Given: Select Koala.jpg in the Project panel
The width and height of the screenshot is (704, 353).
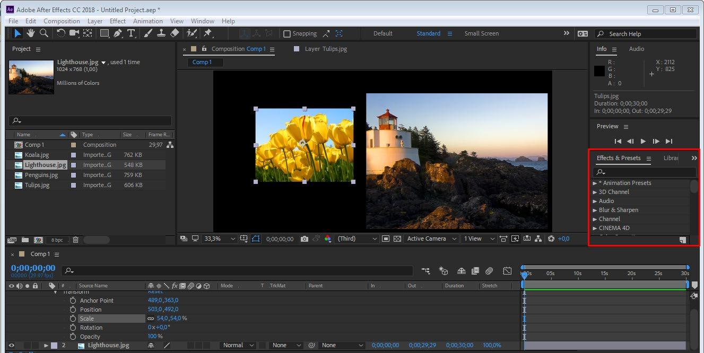Looking at the screenshot, I should point(37,155).
